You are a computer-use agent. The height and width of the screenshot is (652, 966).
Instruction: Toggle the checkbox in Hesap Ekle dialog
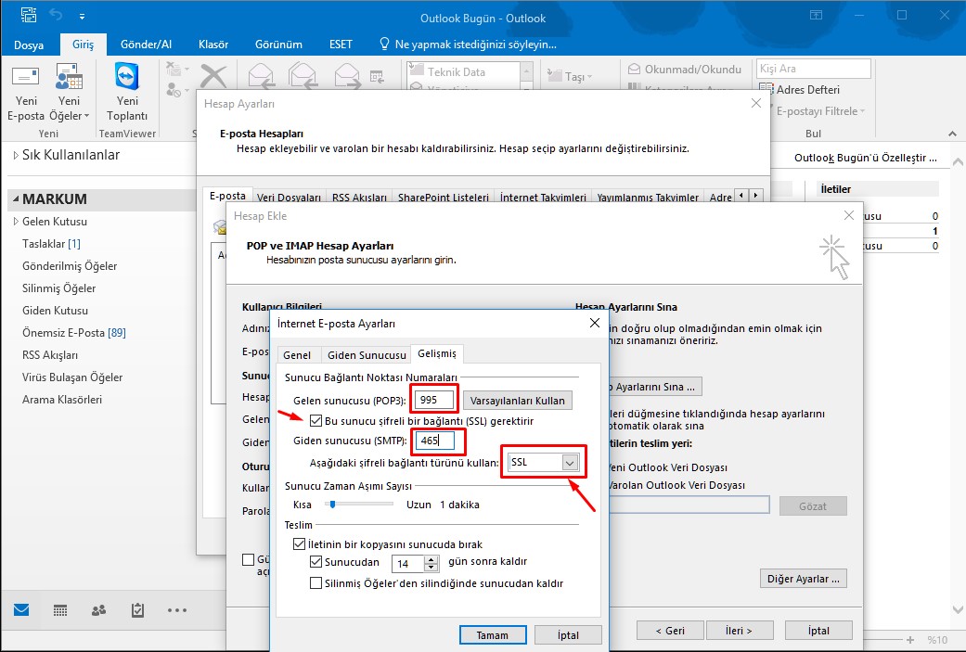[x=249, y=559]
